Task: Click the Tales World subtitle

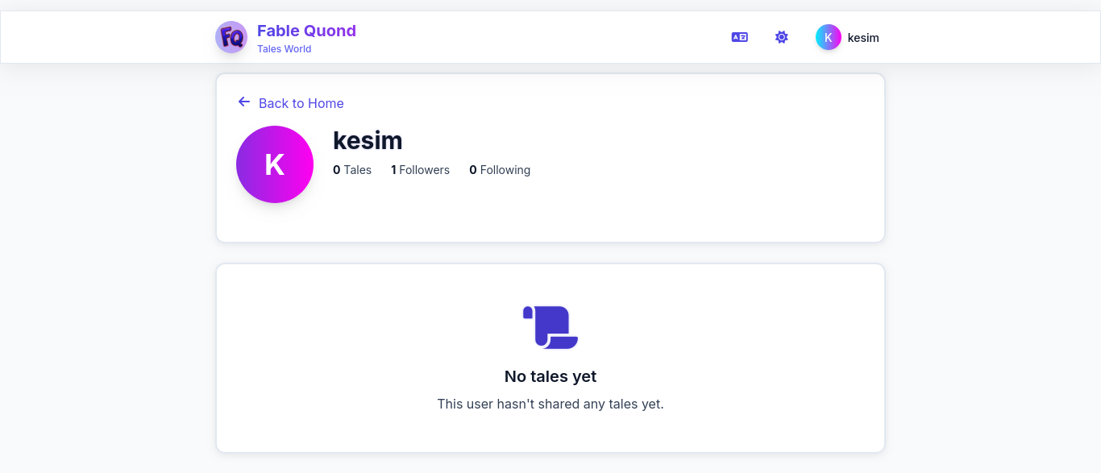Action: (x=284, y=49)
